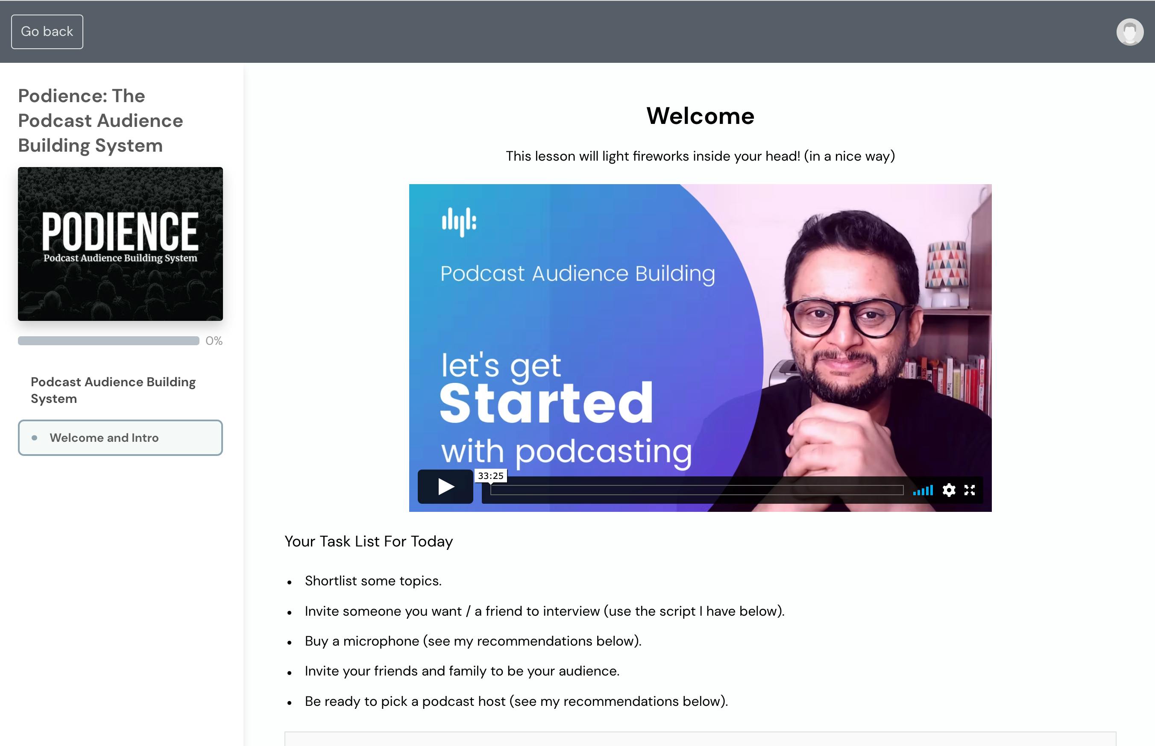
Task: Click the 33:25 timestamp badge
Action: tap(490, 476)
